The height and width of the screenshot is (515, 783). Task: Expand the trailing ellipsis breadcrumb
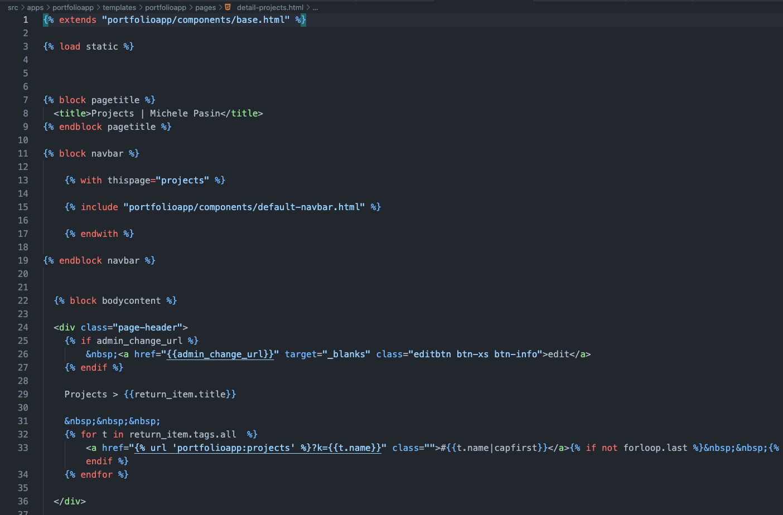pyautogui.click(x=315, y=7)
